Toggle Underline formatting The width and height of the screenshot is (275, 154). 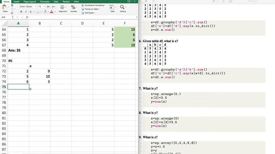(31, 12)
